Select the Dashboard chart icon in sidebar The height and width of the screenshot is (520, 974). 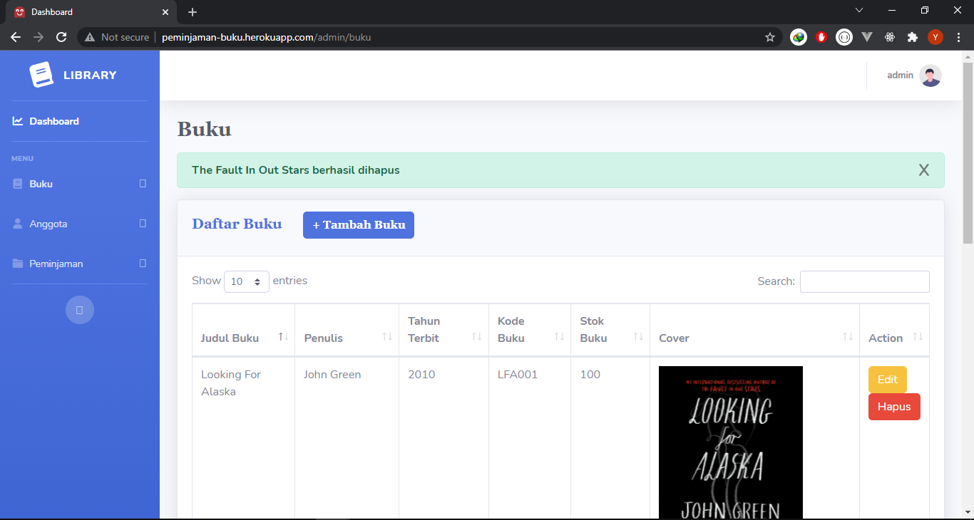point(17,121)
